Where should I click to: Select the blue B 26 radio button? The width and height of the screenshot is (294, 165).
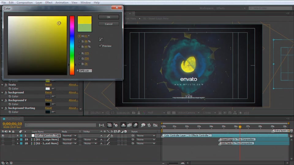79,64
